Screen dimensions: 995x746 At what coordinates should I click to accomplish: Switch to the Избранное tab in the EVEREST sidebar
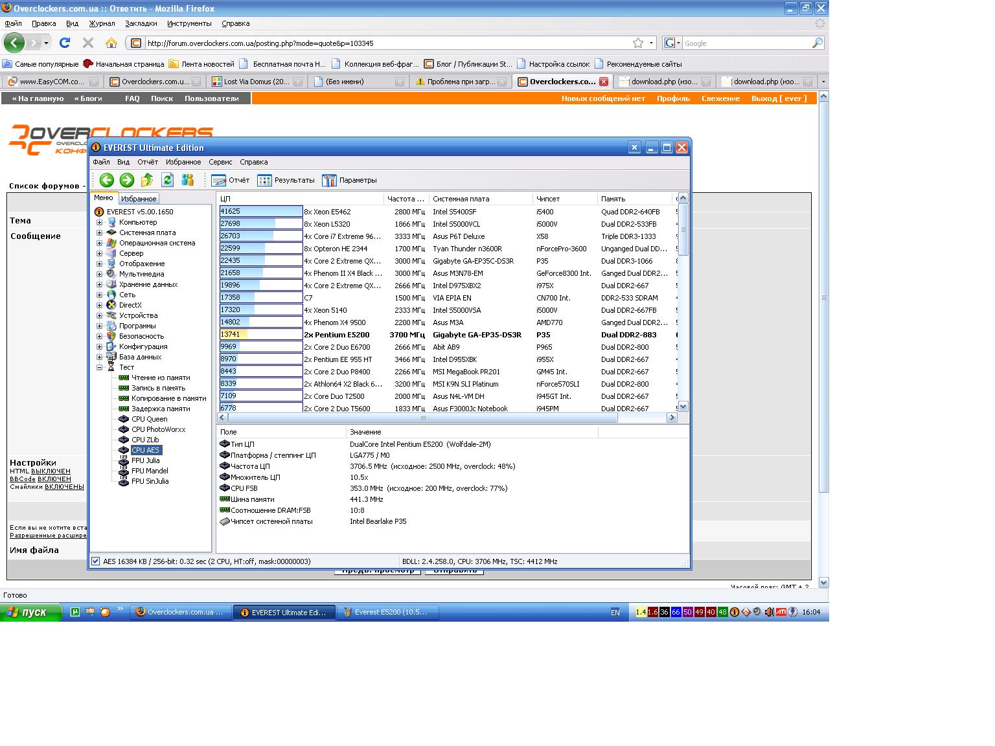[139, 199]
